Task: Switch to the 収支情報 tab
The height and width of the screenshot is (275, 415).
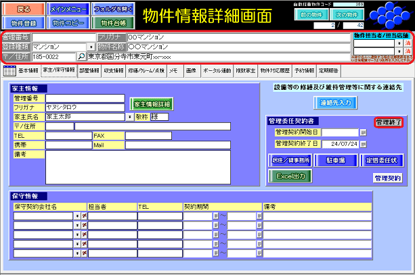Action: (x=112, y=70)
